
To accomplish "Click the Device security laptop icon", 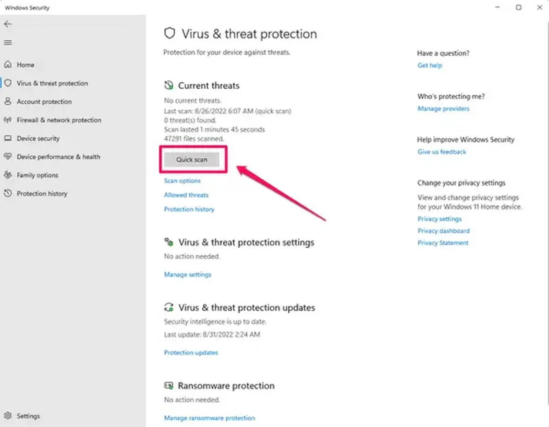I will point(8,138).
